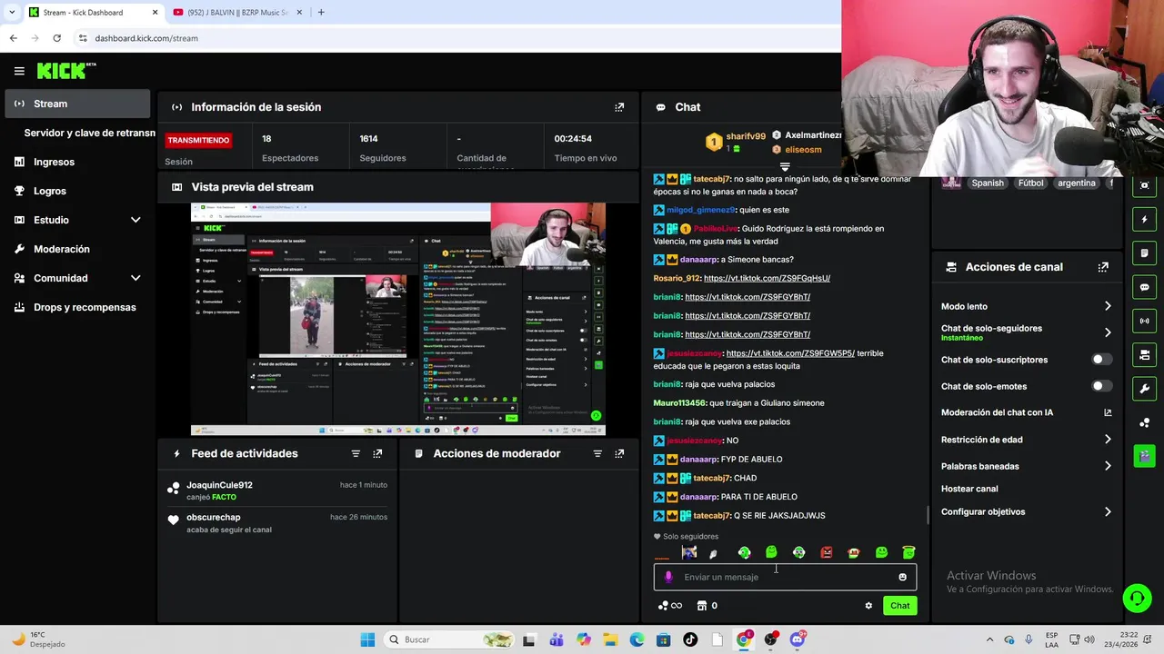Open Servidor y clave de retransmisión
The image size is (1164, 654).
click(x=89, y=133)
